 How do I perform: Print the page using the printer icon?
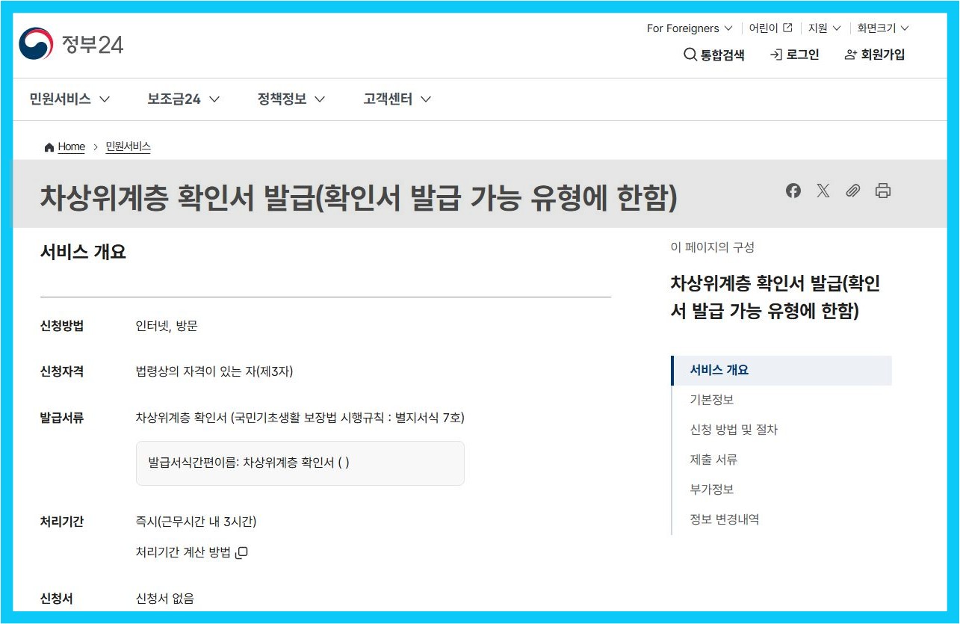click(x=883, y=191)
